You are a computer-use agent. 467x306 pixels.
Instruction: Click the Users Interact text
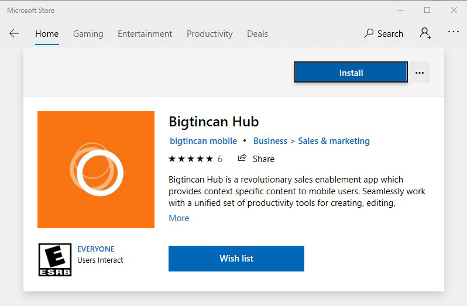pos(100,260)
